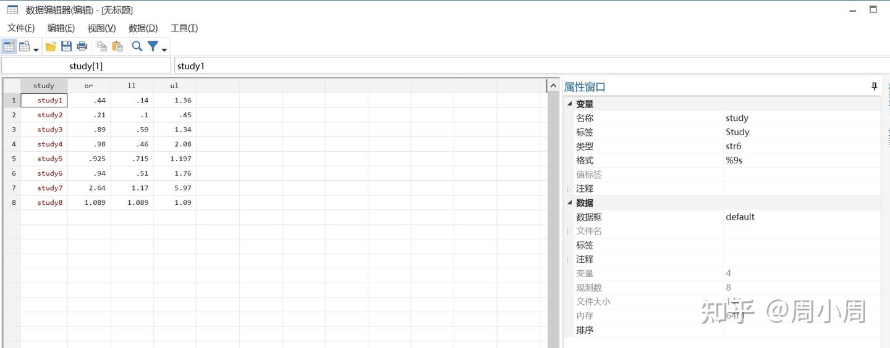Click the 格式 value %9s

click(x=802, y=160)
